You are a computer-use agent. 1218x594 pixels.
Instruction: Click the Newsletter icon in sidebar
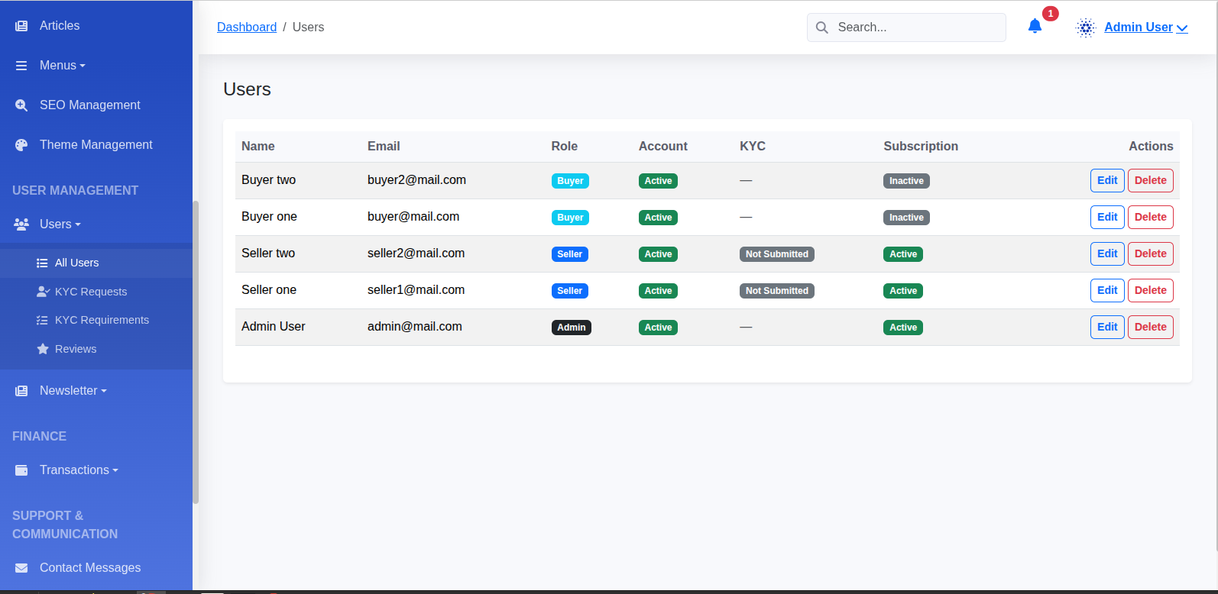click(21, 391)
